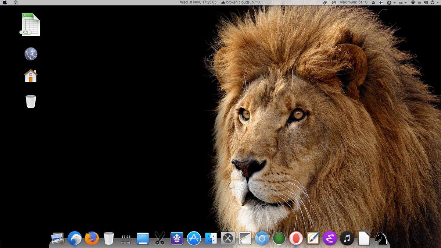
Task: Open the 'en' keyboard layout dropdown
Action: [x=403, y=3]
